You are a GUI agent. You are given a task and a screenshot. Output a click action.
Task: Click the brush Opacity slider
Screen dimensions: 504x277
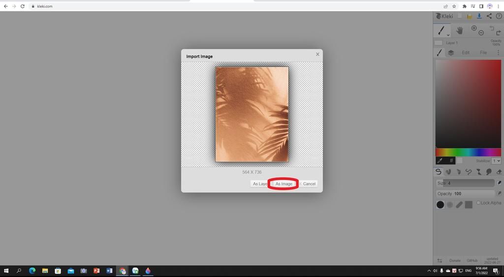465,194
